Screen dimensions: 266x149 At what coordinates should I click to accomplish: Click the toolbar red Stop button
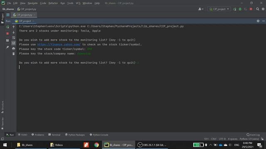(x=251, y=9)
